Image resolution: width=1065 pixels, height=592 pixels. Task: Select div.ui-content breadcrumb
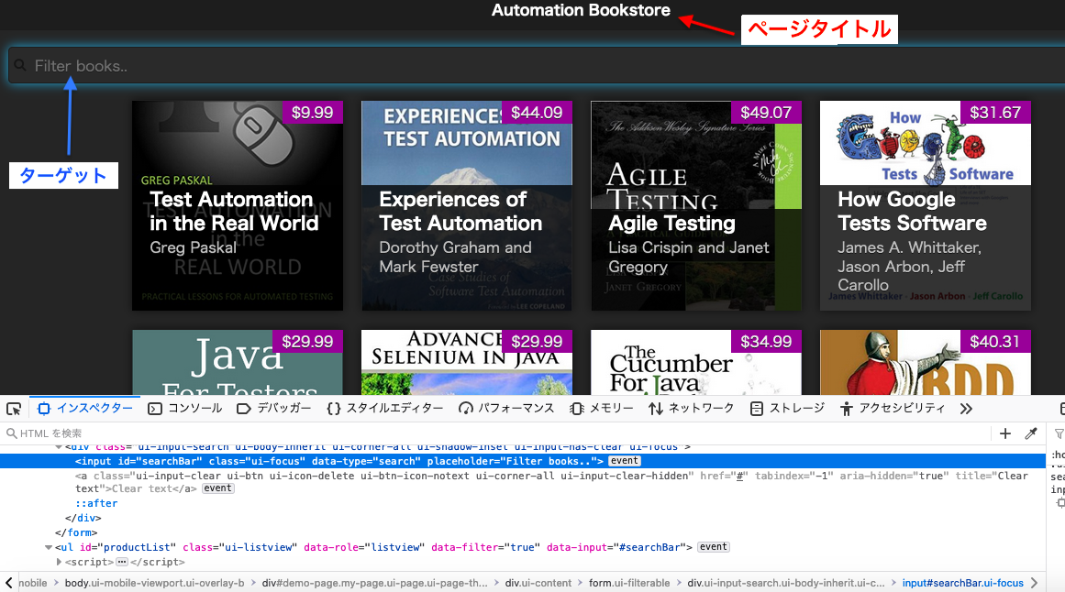(x=538, y=583)
